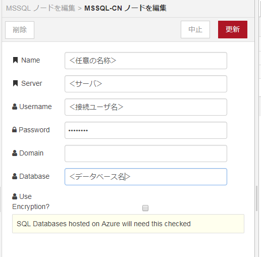Image resolution: width=261 pixels, height=257 pixels.
Task: Click the Azure SQL encryption hint box
Action: click(128, 224)
